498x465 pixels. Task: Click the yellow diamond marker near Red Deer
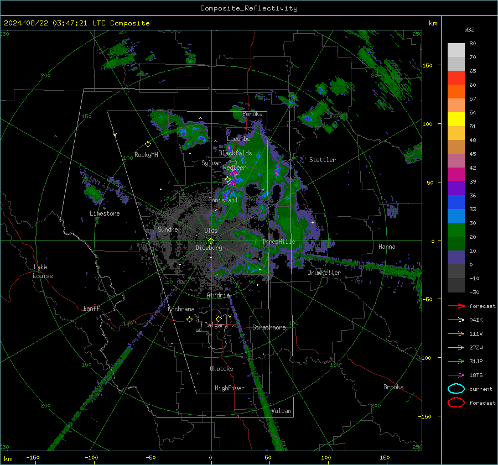[227, 180]
